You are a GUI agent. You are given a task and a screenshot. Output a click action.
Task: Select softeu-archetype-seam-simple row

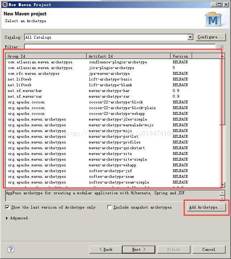click(113, 182)
